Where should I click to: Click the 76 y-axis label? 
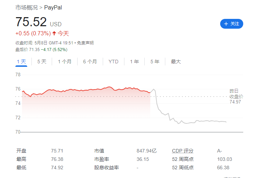click(x=18, y=89)
